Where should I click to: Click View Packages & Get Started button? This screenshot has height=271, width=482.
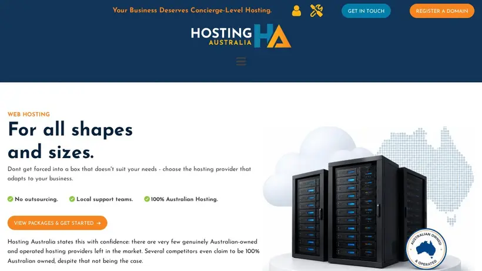58,223
